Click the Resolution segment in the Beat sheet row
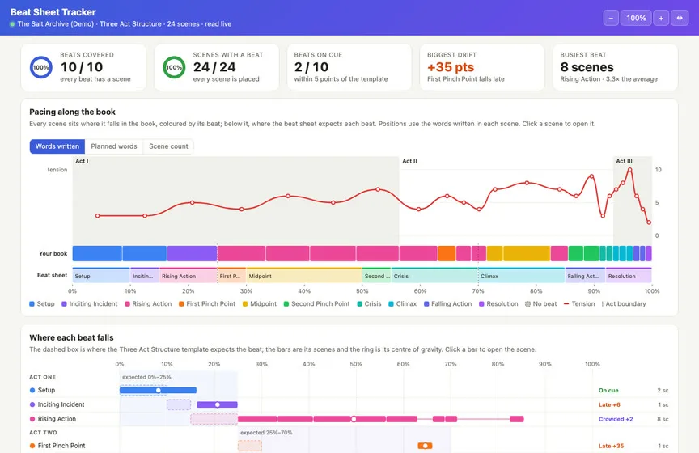699x453 pixels. click(629, 276)
